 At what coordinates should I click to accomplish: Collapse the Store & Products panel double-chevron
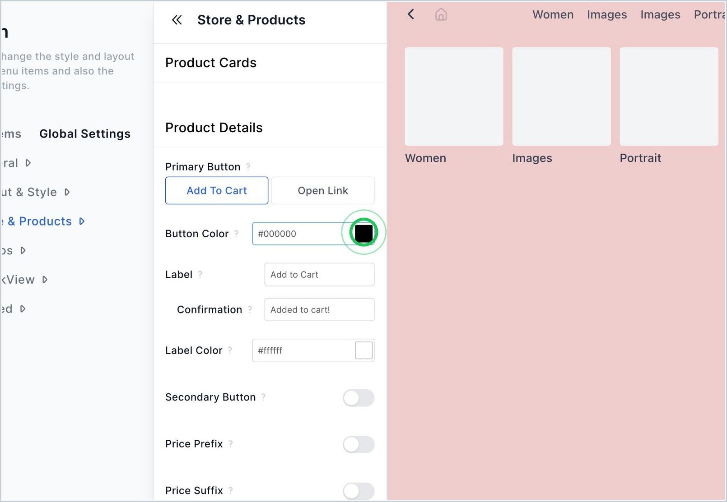[x=177, y=20]
